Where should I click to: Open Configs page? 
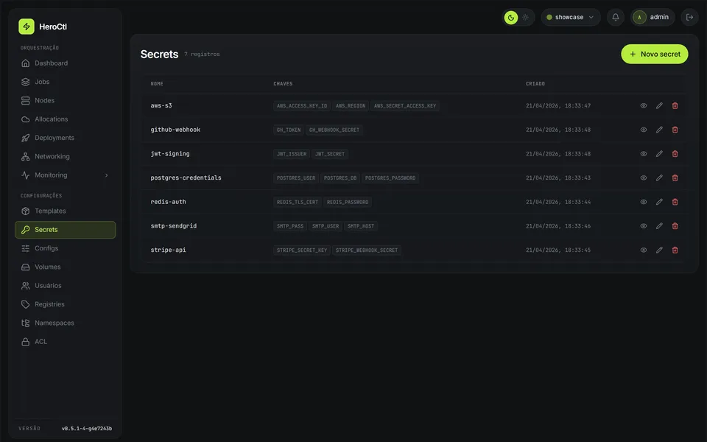click(65, 248)
